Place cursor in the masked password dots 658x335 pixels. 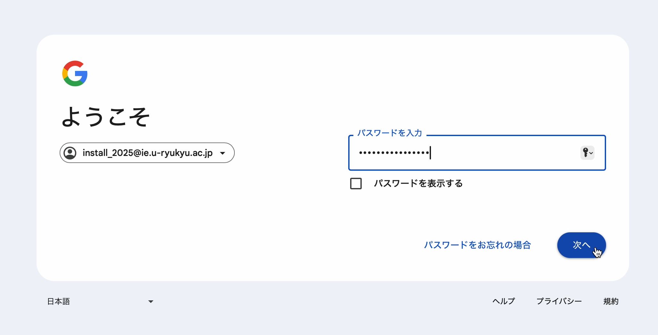(x=394, y=153)
